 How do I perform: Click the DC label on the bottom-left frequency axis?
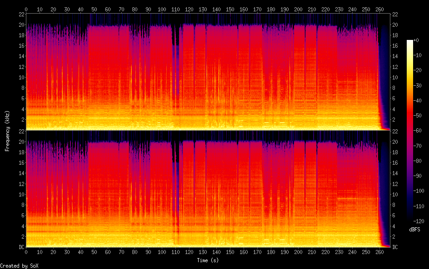[x=21, y=247]
